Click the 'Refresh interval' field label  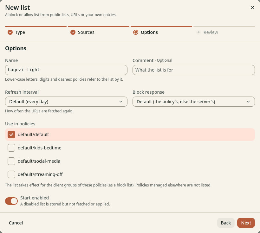tap(22, 92)
